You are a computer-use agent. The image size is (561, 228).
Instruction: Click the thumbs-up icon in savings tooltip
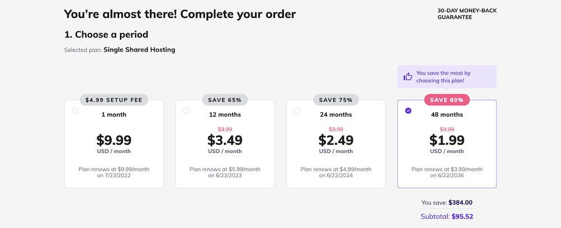click(x=408, y=77)
